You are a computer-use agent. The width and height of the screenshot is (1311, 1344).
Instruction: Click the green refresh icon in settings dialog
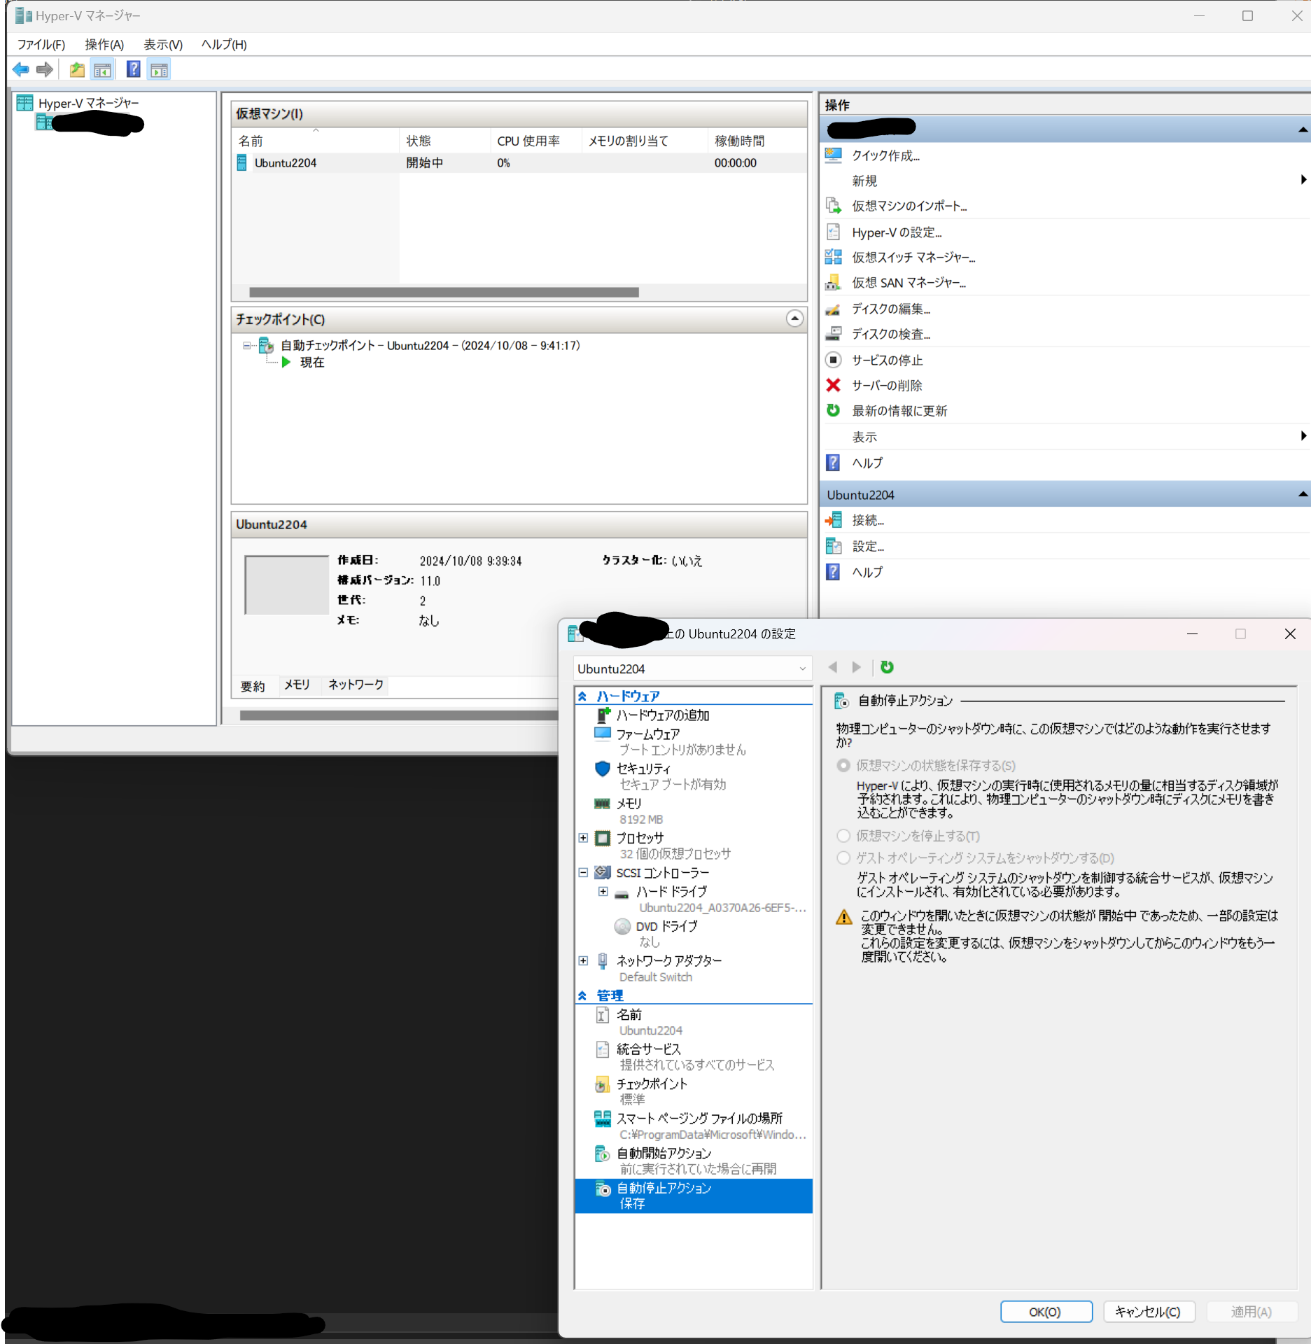click(x=887, y=667)
